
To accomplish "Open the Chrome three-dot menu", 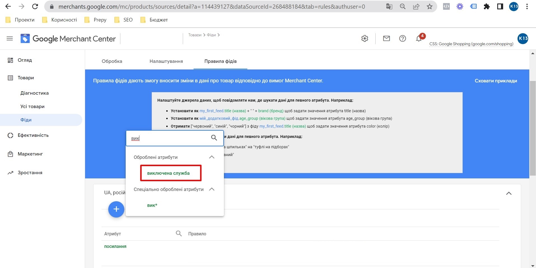I will click(527, 6).
